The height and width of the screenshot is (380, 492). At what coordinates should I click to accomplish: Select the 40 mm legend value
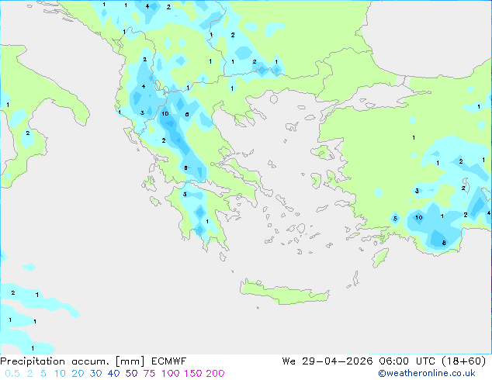[x=113, y=374]
